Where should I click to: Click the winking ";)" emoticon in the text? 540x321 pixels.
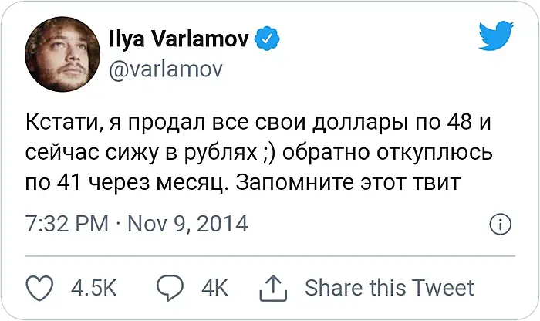coord(266,154)
